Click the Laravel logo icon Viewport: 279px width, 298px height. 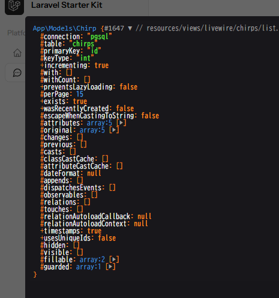14,6
